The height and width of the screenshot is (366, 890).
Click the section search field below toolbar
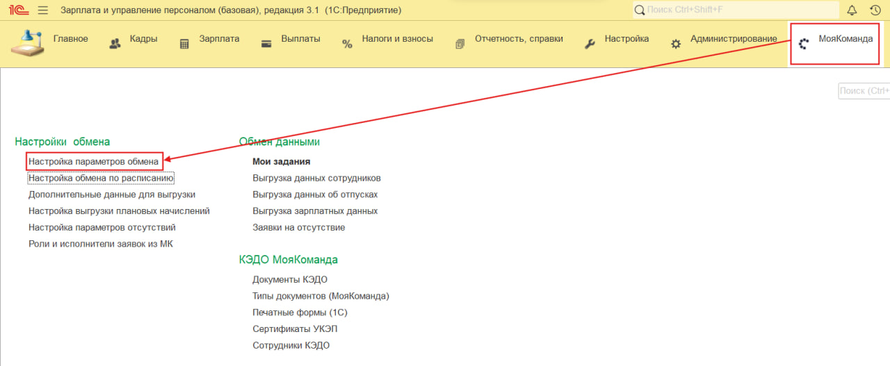pyautogui.click(x=864, y=91)
